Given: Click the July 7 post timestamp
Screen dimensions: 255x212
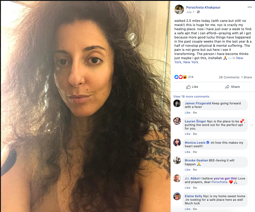Looking at the screenshot, I should (x=190, y=12).
